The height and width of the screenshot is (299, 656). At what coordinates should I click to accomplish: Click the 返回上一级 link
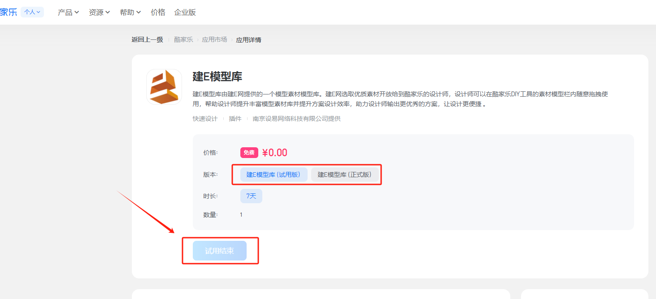pyautogui.click(x=147, y=40)
